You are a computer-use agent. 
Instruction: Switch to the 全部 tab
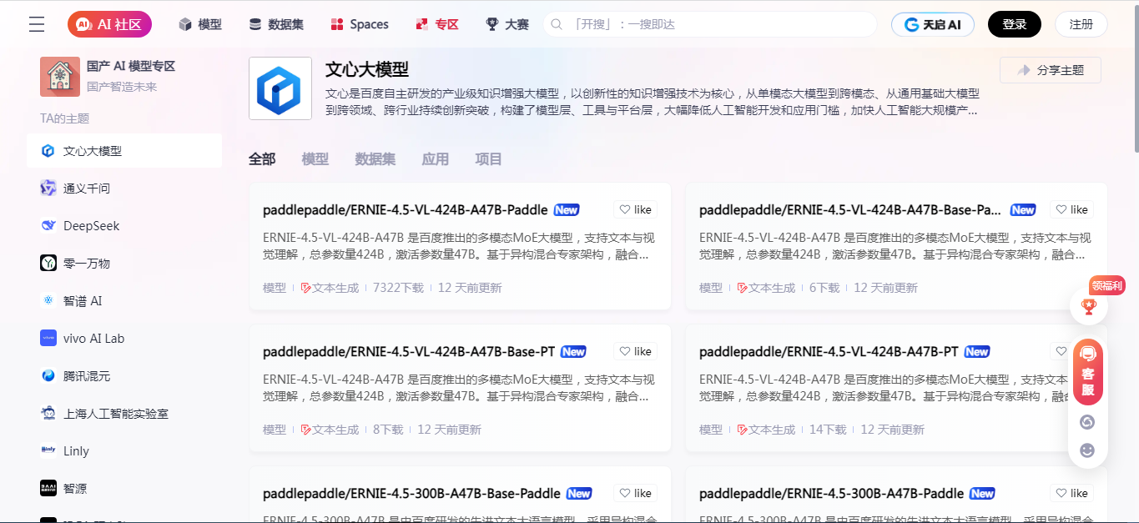[x=262, y=159]
